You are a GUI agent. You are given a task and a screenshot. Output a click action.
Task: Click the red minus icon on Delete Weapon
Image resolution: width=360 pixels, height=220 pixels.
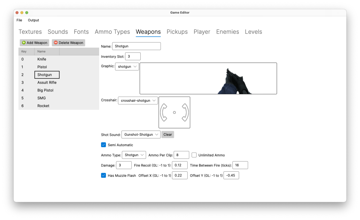55,43
